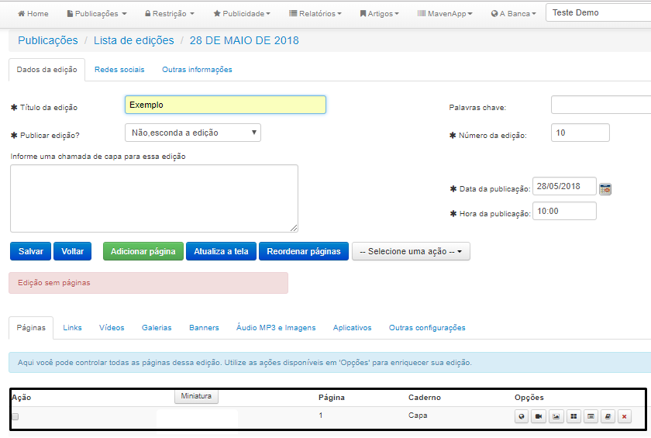Click the Hora da publicação field

(565, 212)
